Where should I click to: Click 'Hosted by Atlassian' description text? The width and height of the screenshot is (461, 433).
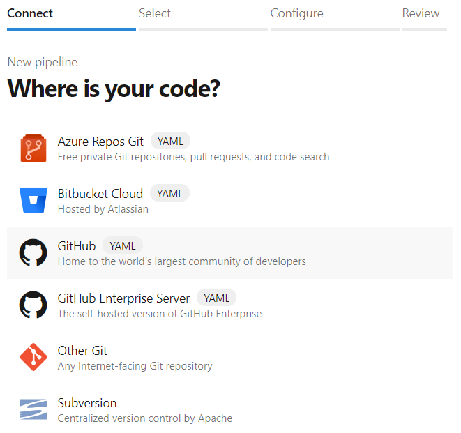103,209
